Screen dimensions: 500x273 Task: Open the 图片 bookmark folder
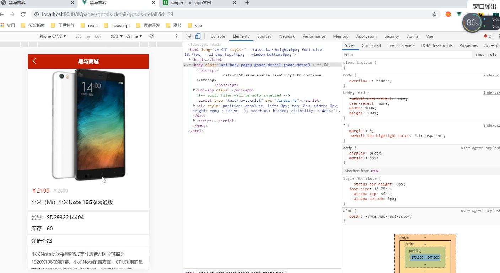tap(174, 25)
